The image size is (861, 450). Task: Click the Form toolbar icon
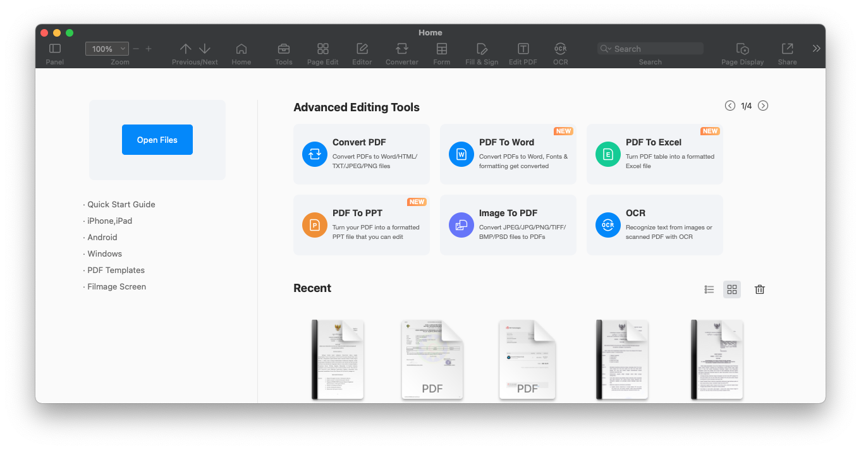pyautogui.click(x=442, y=49)
